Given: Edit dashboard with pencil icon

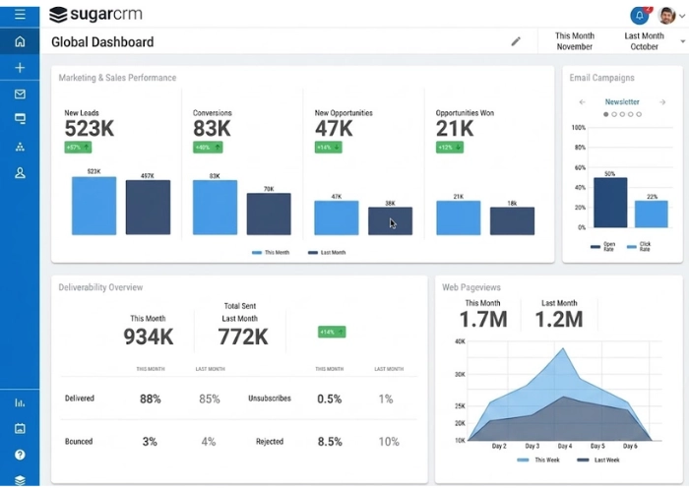Looking at the screenshot, I should [x=516, y=41].
